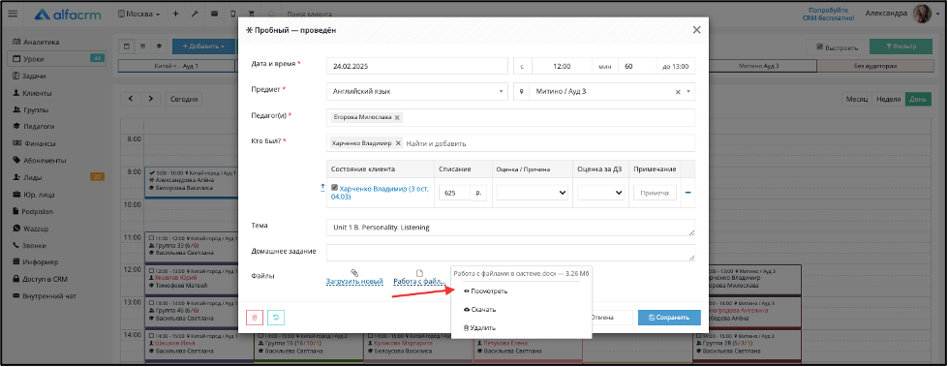Close the Пробный lesson dialog
This screenshot has height=367, width=948.
coord(696,30)
